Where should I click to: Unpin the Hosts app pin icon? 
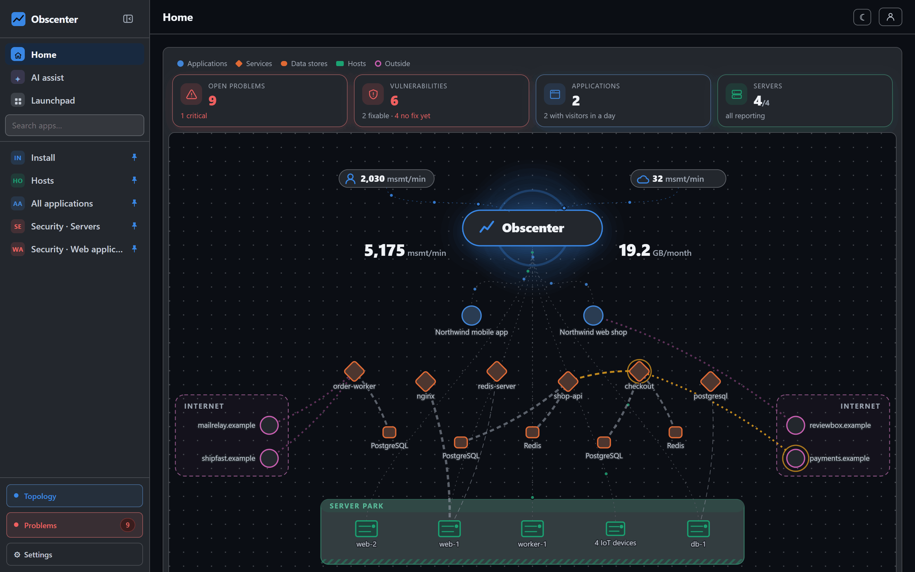[134, 180]
